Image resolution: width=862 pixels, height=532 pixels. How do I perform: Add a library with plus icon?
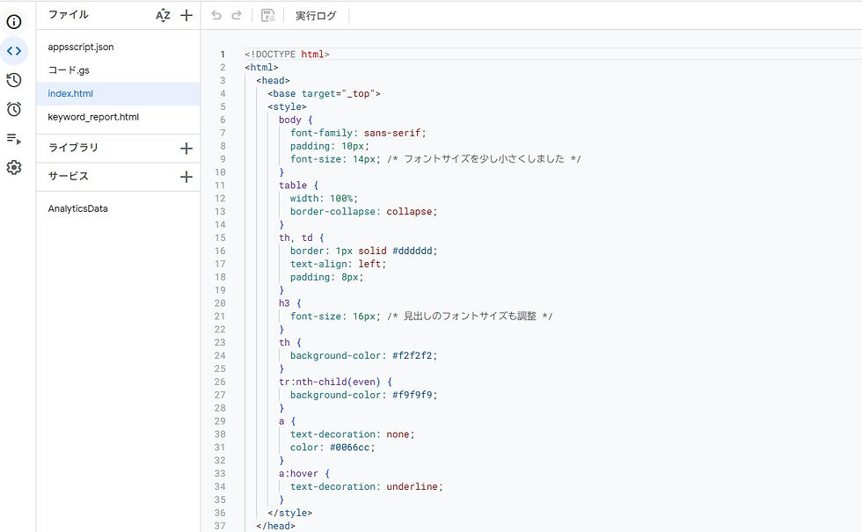coord(186,149)
